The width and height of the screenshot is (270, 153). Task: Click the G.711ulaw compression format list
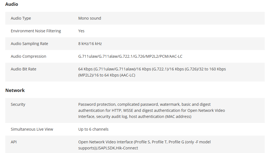130,56
